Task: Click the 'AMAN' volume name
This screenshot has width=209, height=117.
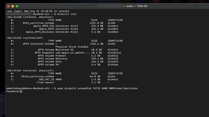Action: tap(59, 79)
